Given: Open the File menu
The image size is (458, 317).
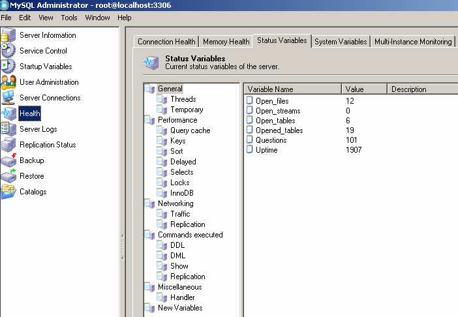Looking at the screenshot, I should click(6, 18).
